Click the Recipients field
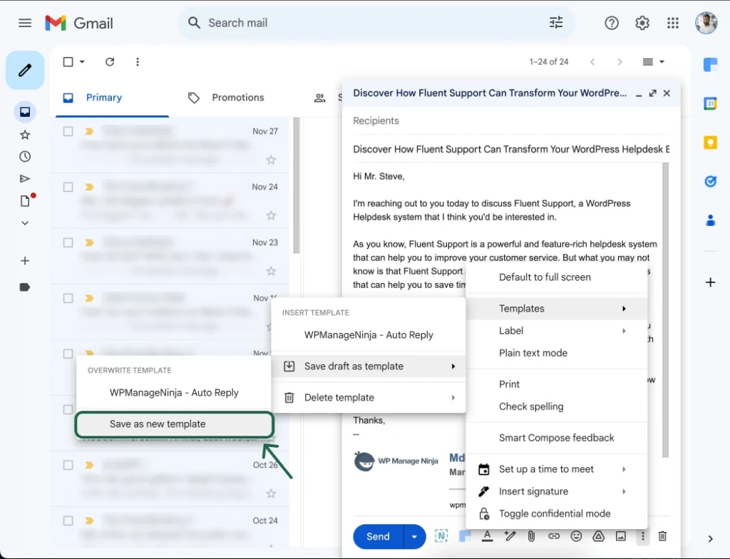 tap(510, 120)
